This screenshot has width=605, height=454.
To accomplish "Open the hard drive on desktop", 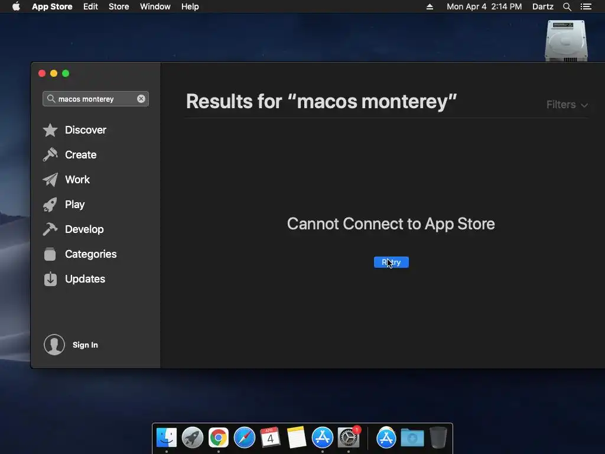I will pyautogui.click(x=566, y=41).
